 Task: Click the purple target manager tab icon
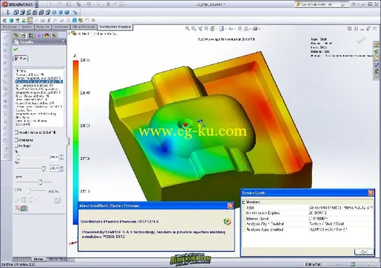tap(39, 36)
